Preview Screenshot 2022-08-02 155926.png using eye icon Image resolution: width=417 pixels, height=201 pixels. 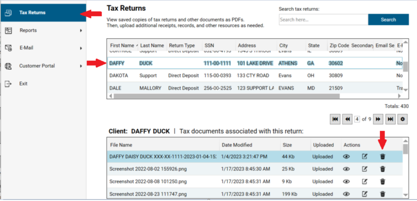[x=346, y=169]
